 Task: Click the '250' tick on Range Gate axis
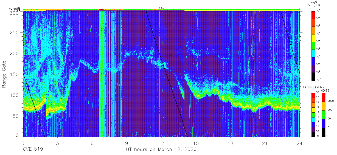pyautogui.click(x=15, y=33)
